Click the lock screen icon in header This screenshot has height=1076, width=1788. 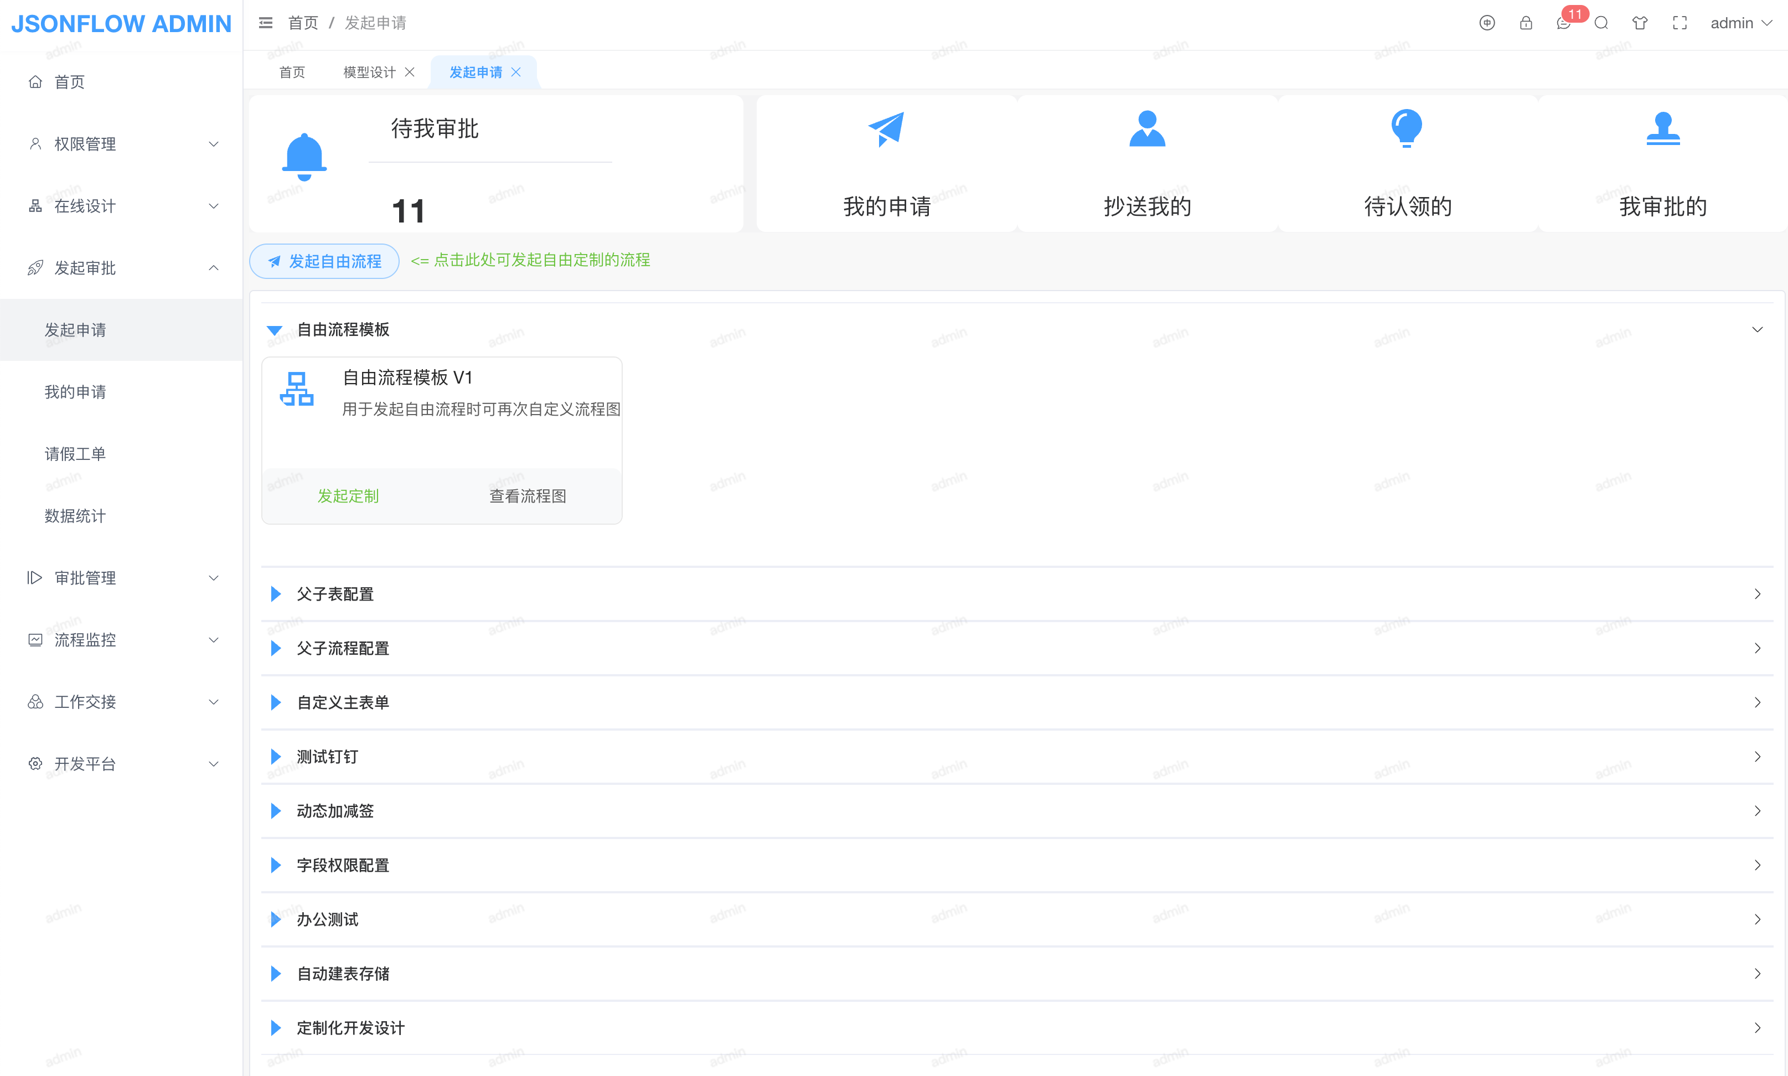[1526, 23]
